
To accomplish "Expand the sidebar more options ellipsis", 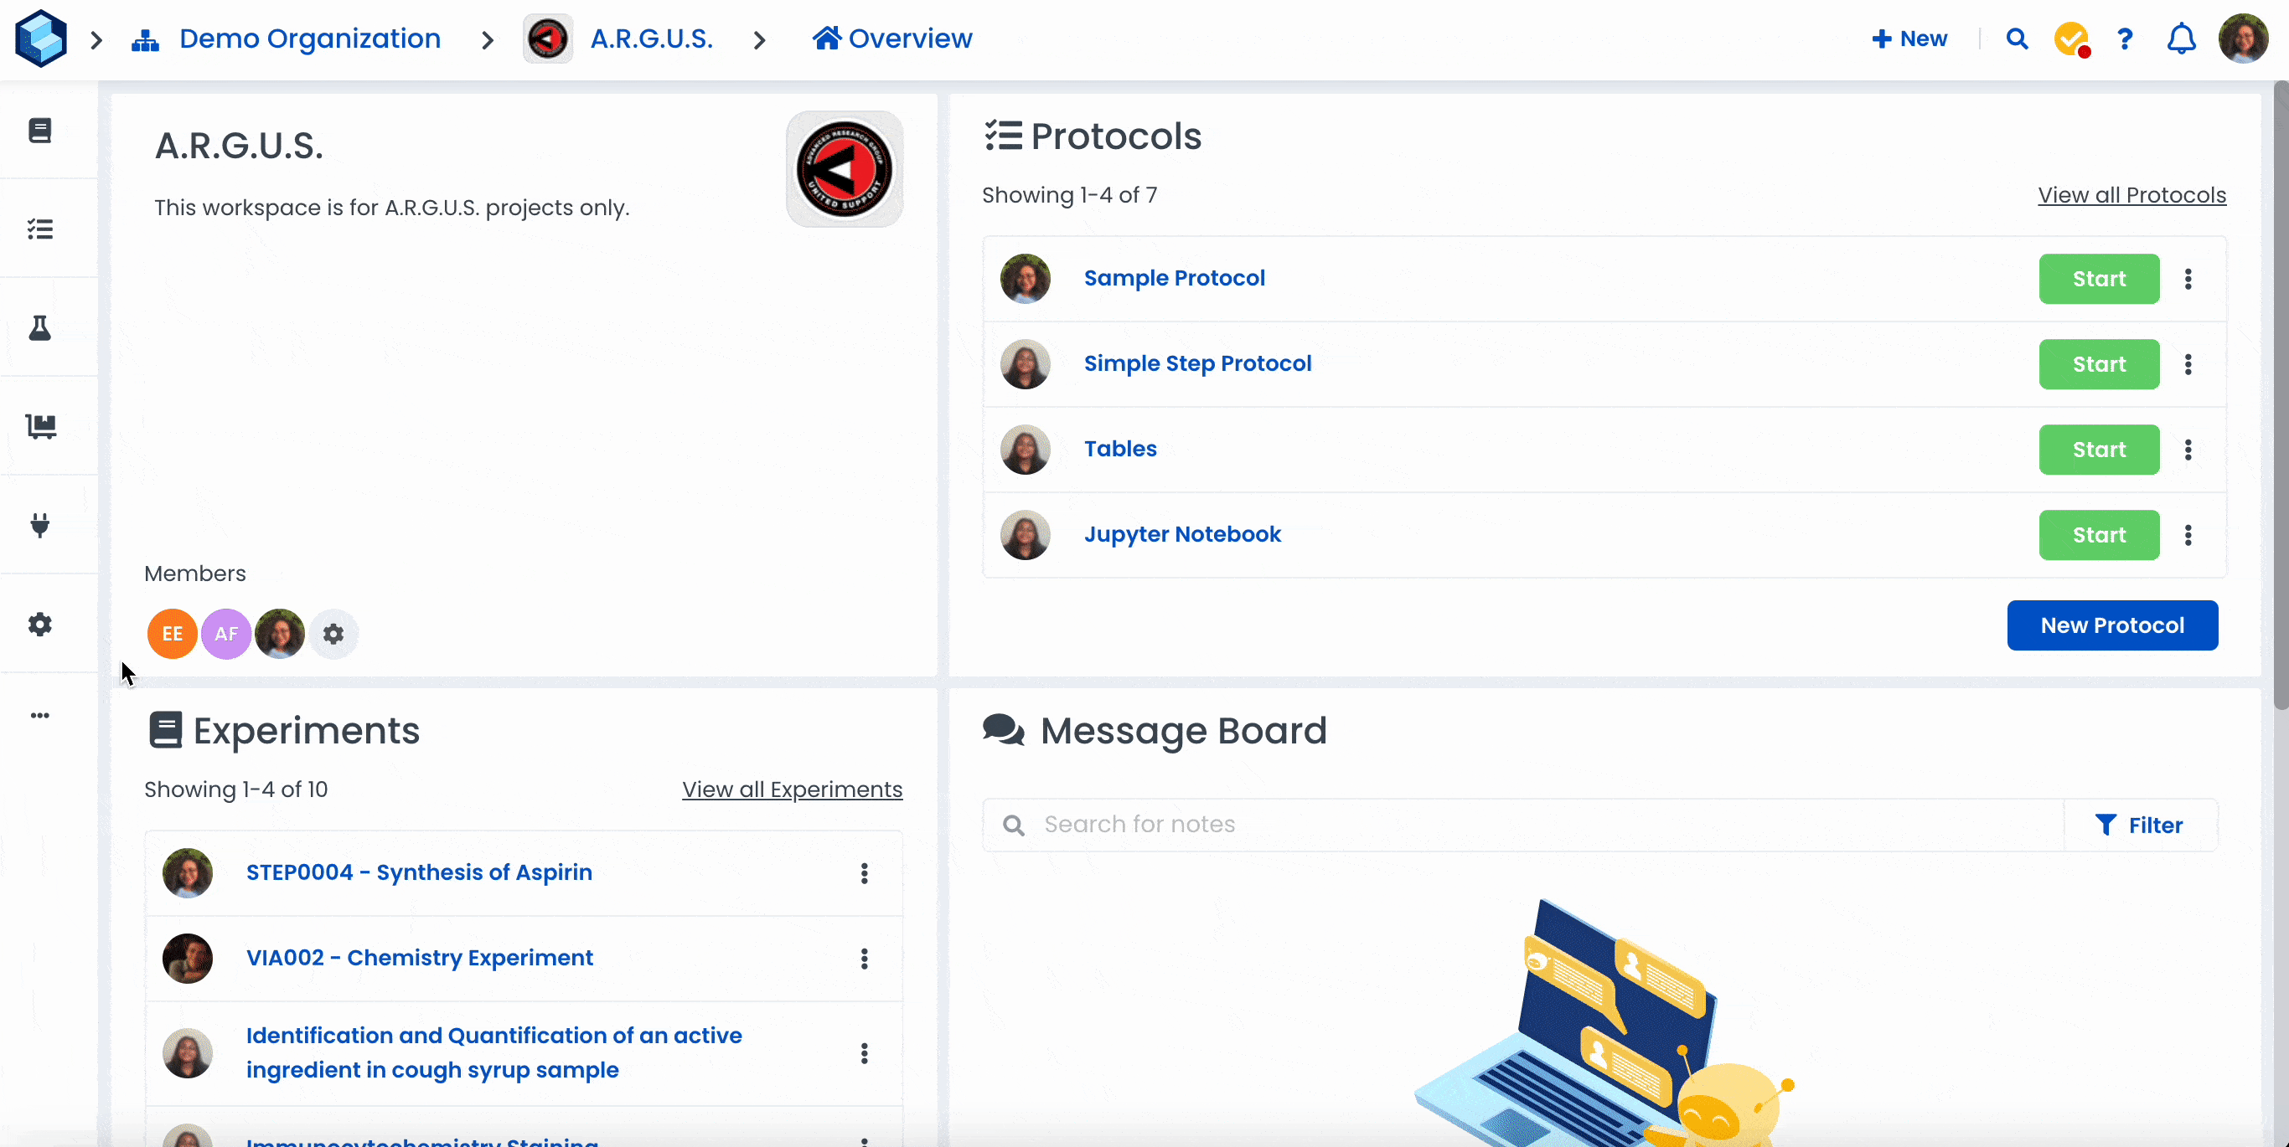I will point(40,716).
